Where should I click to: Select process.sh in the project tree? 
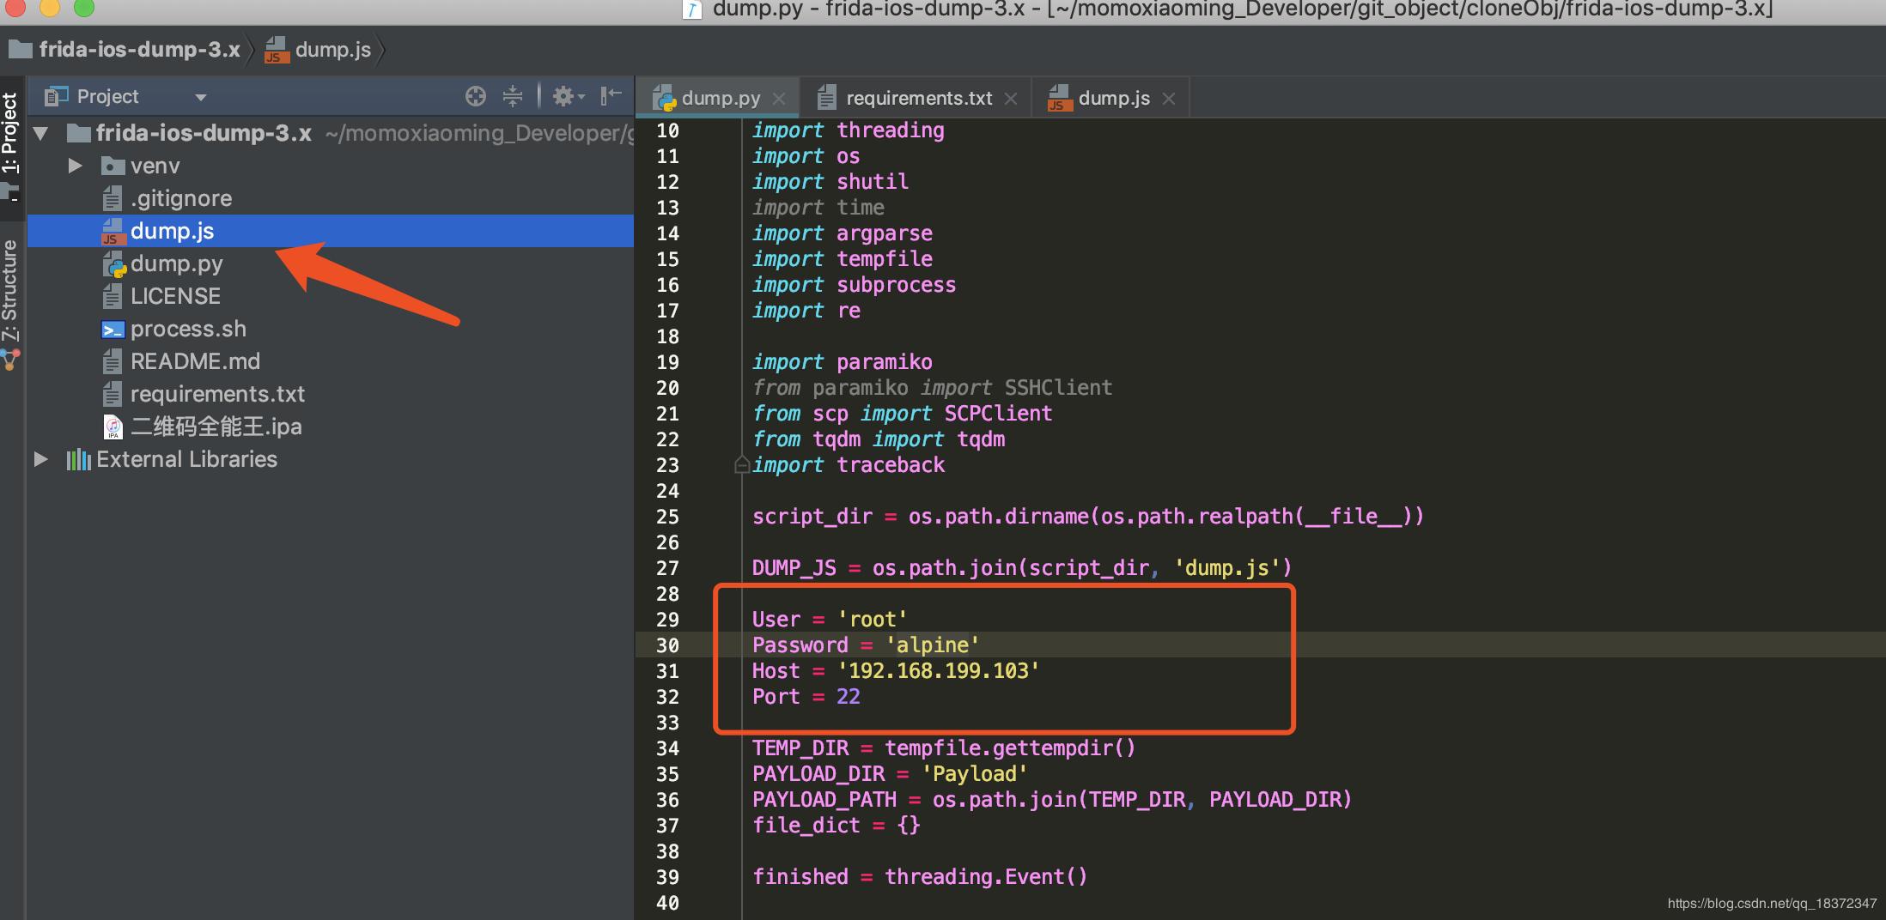click(188, 329)
